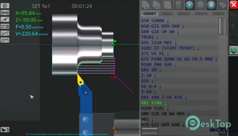Select code line "N10 G21 G99 G40 ;"
Image resolution: width=238 pixels, height=136 pixels.
tap(163, 26)
